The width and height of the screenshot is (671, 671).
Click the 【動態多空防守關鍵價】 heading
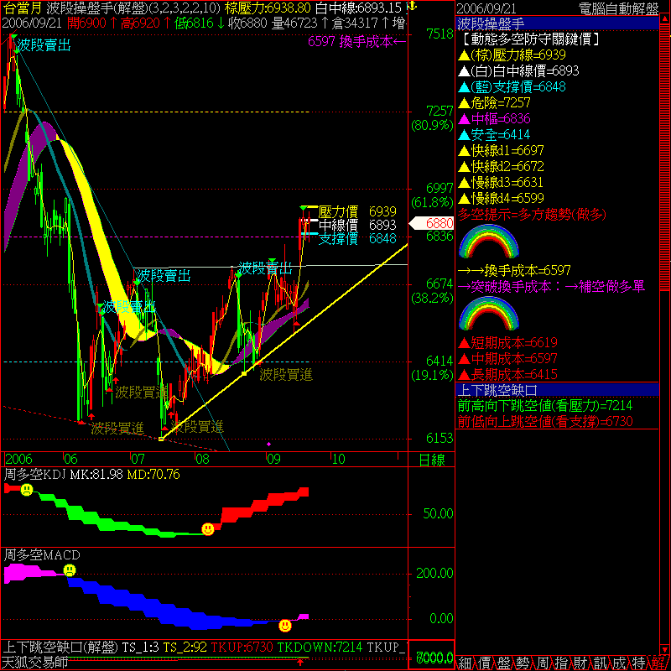530,39
